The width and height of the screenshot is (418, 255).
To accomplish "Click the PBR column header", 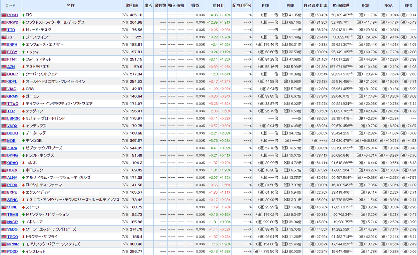I will click(291, 6).
